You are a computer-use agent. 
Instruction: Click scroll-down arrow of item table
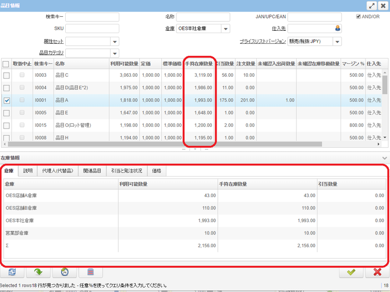point(385,137)
